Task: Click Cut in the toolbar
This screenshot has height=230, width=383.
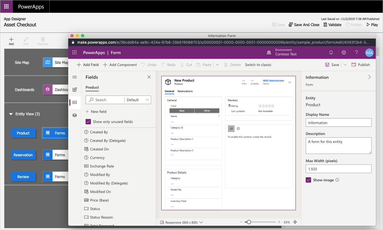Action: pos(186,65)
